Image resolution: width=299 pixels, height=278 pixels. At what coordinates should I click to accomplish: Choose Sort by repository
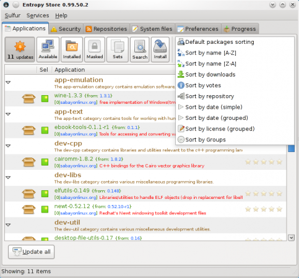click(235, 96)
